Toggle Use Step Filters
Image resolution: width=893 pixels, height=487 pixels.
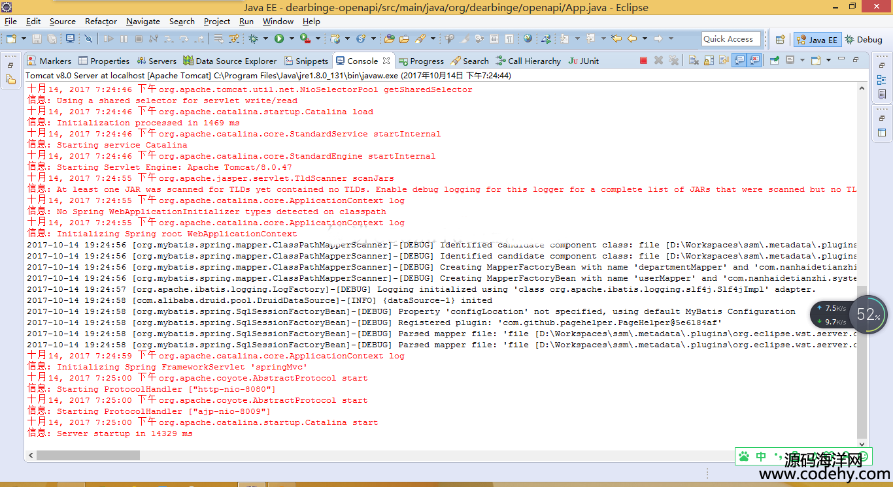[x=234, y=39]
